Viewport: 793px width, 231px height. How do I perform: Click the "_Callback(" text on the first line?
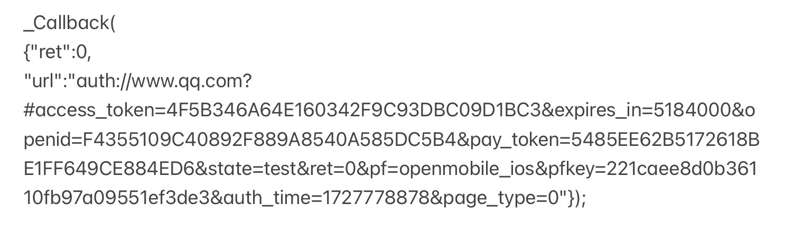pyautogui.click(x=69, y=24)
